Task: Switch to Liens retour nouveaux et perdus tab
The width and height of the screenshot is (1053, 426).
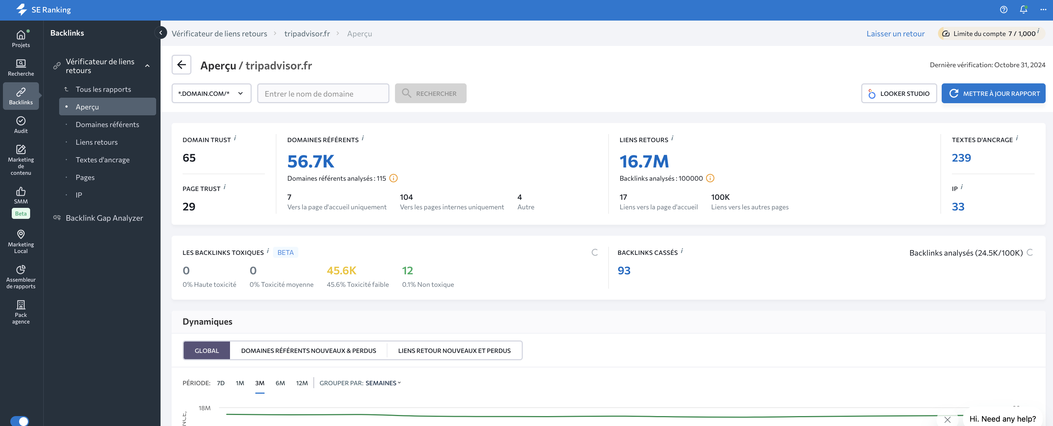Action: coord(454,350)
